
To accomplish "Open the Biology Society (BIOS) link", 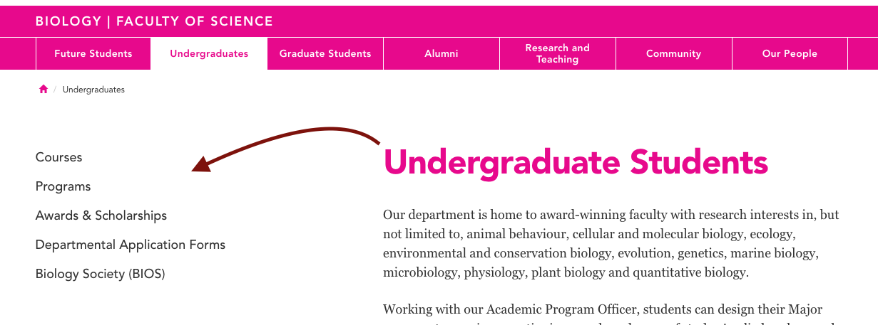I will click(101, 274).
